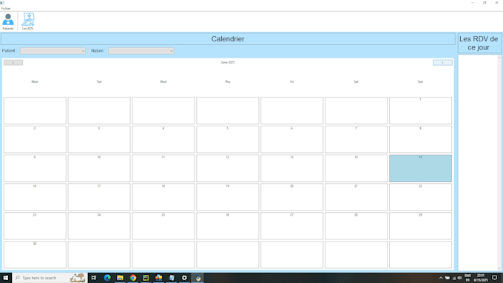Select June 7 day cell
The image size is (503, 283).
(x=356, y=140)
